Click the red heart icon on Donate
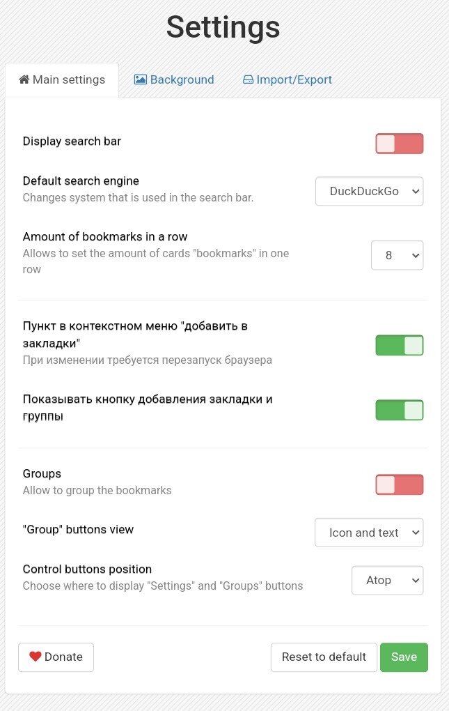 (36, 657)
